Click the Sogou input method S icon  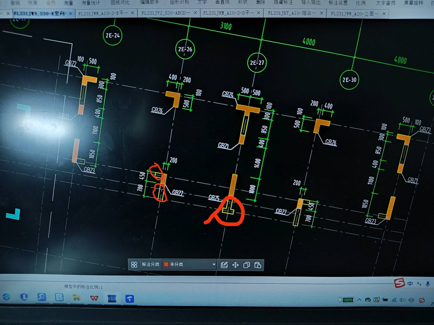point(399,283)
